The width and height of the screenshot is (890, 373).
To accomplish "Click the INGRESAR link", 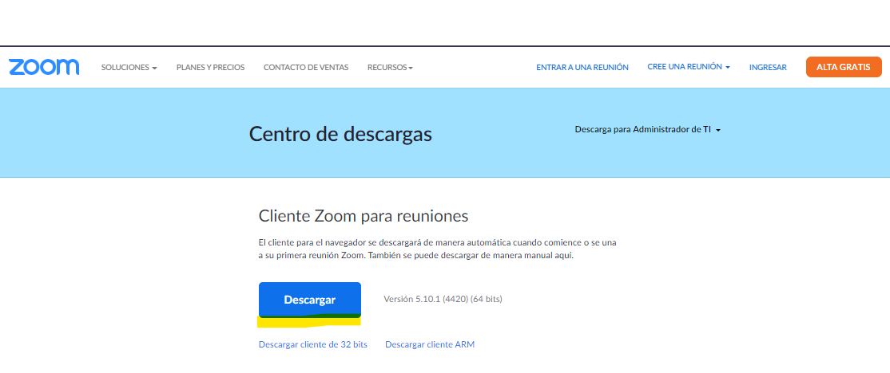I will 768,68.
